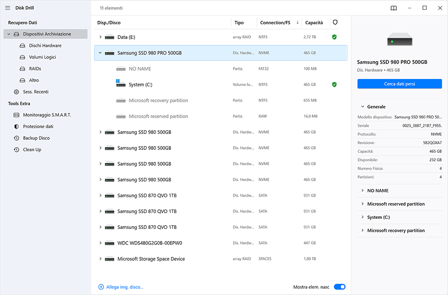Screen dimensions: 448x295
Task: Collapse the Generale section
Action: click(x=363, y=107)
